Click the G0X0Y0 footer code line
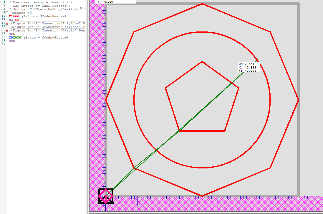 coord(15,38)
